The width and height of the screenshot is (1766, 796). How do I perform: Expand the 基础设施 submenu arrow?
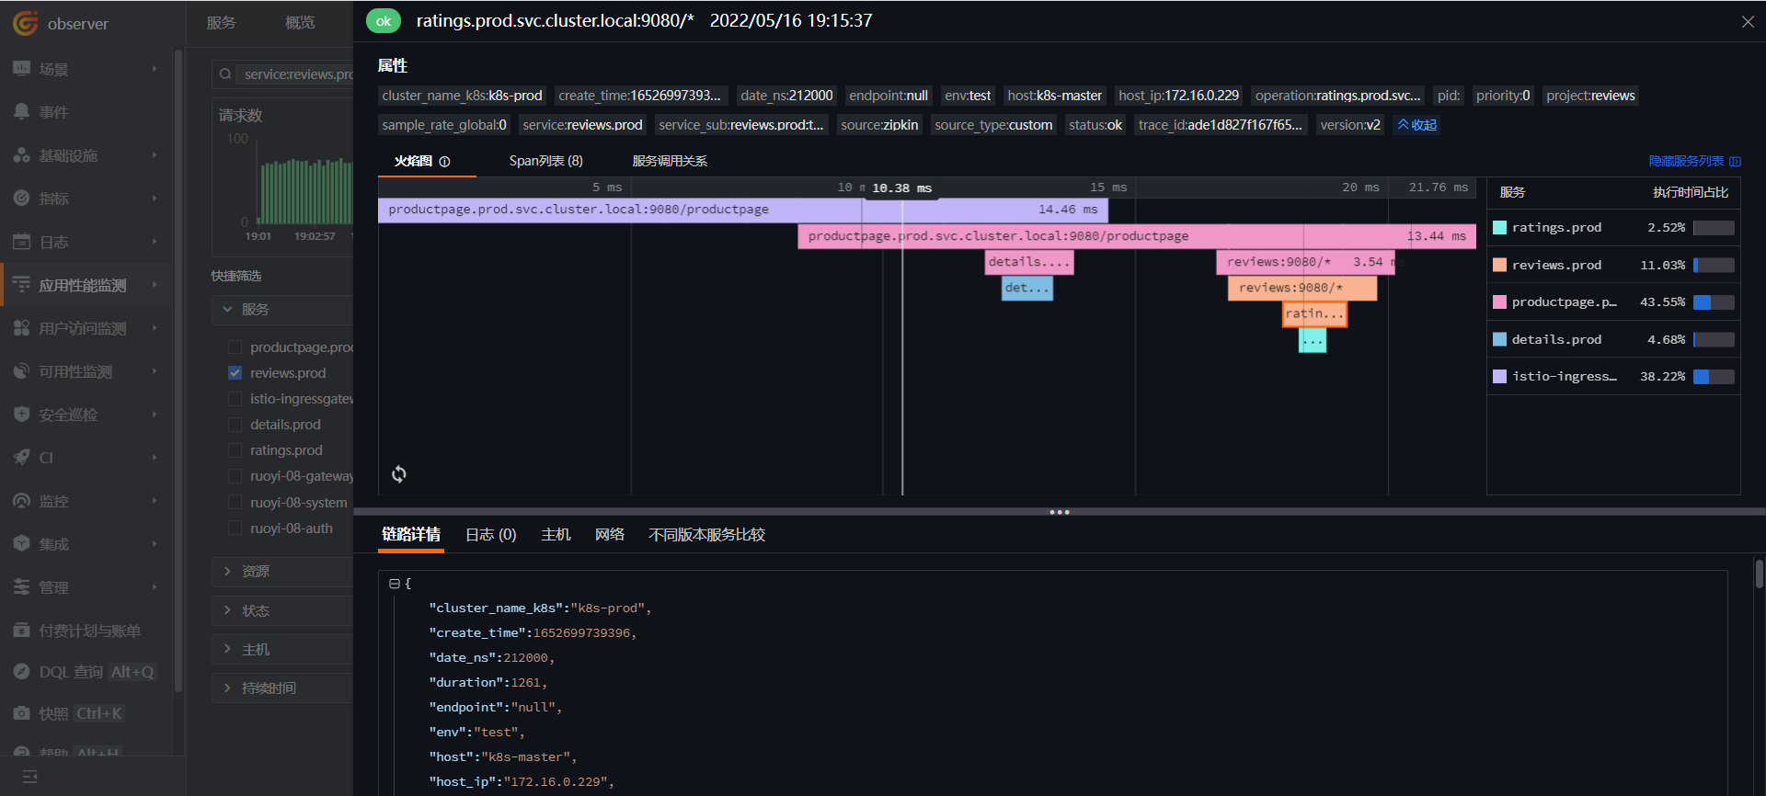pyautogui.click(x=155, y=155)
